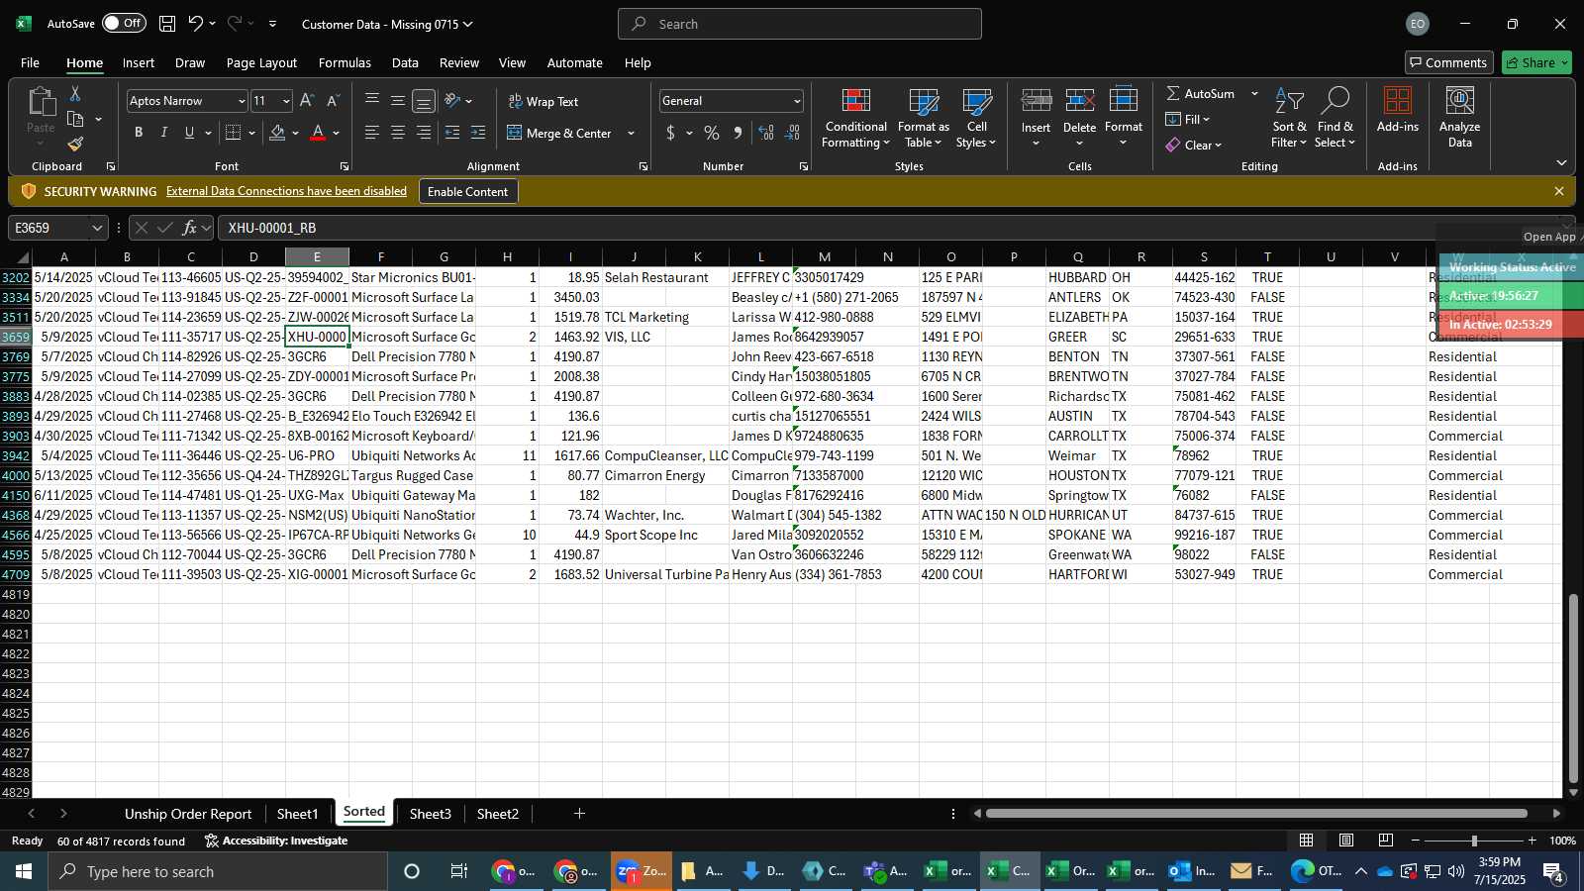Click the fill color bucket swatch
The image size is (1584, 891).
coord(277,133)
